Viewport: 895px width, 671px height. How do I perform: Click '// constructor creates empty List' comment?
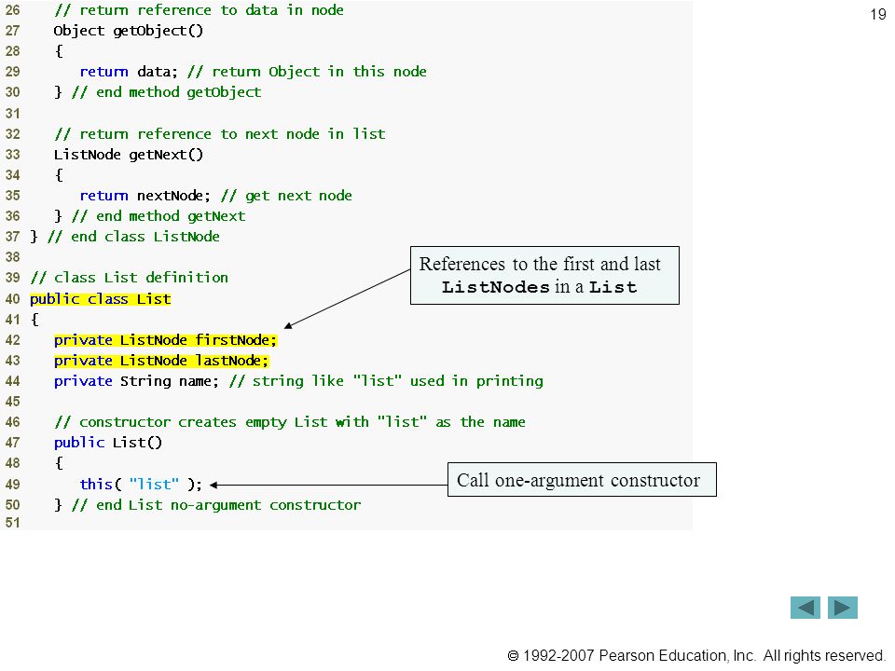click(291, 422)
